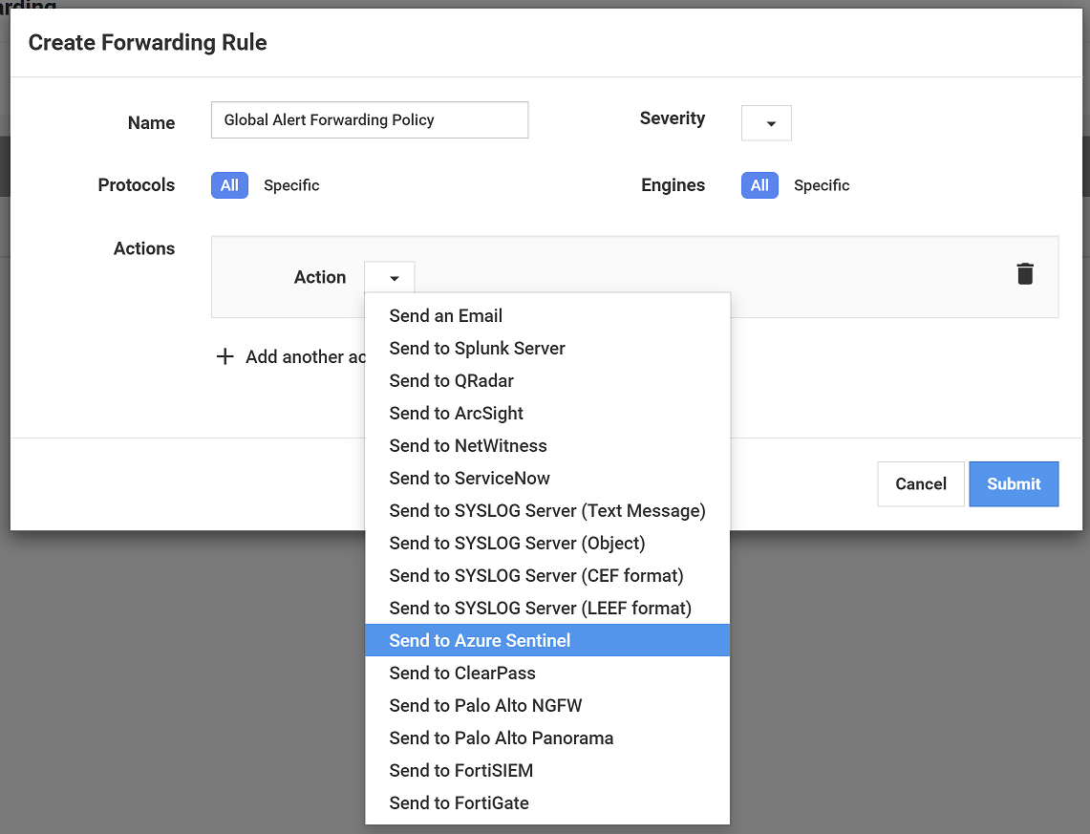Select All for Engines
Screen dimensions: 1090x834
click(759, 184)
